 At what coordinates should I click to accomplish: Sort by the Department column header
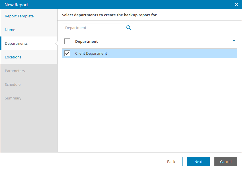(87, 42)
